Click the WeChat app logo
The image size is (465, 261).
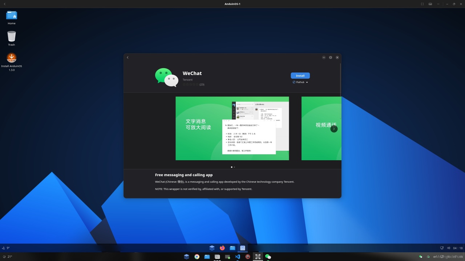point(167,77)
